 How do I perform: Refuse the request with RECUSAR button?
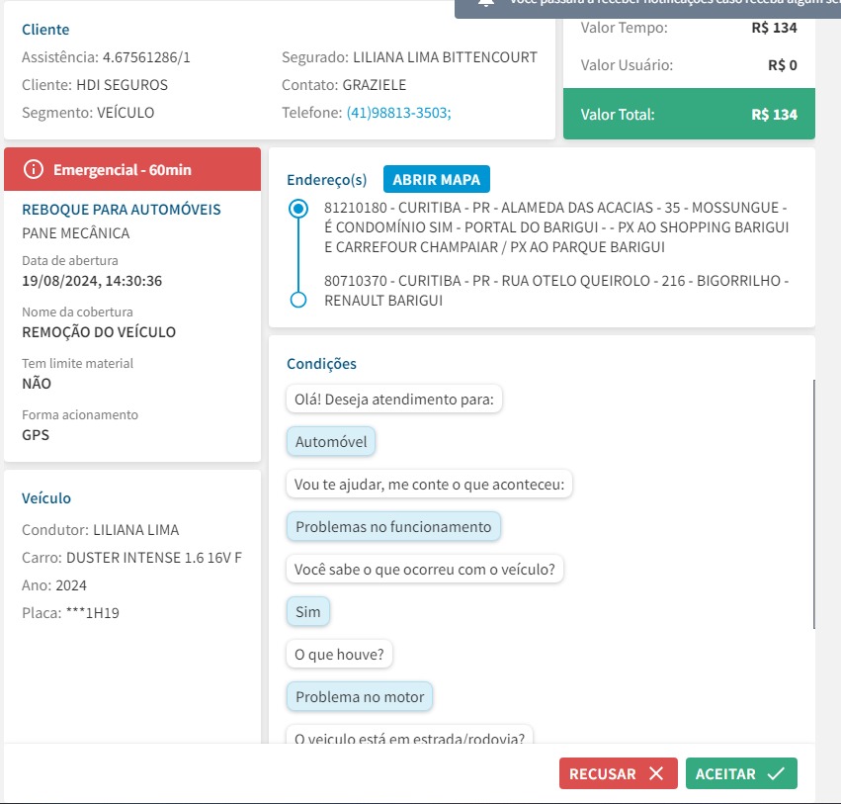(618, 774)
